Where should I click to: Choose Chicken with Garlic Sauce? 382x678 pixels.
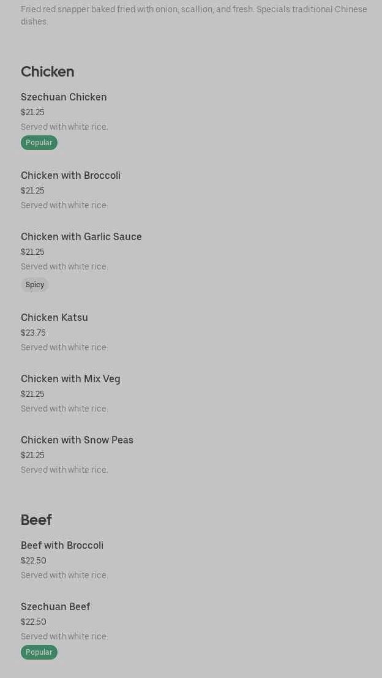81,237
